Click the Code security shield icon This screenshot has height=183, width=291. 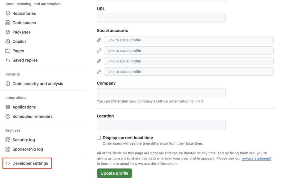coord(8,83)
